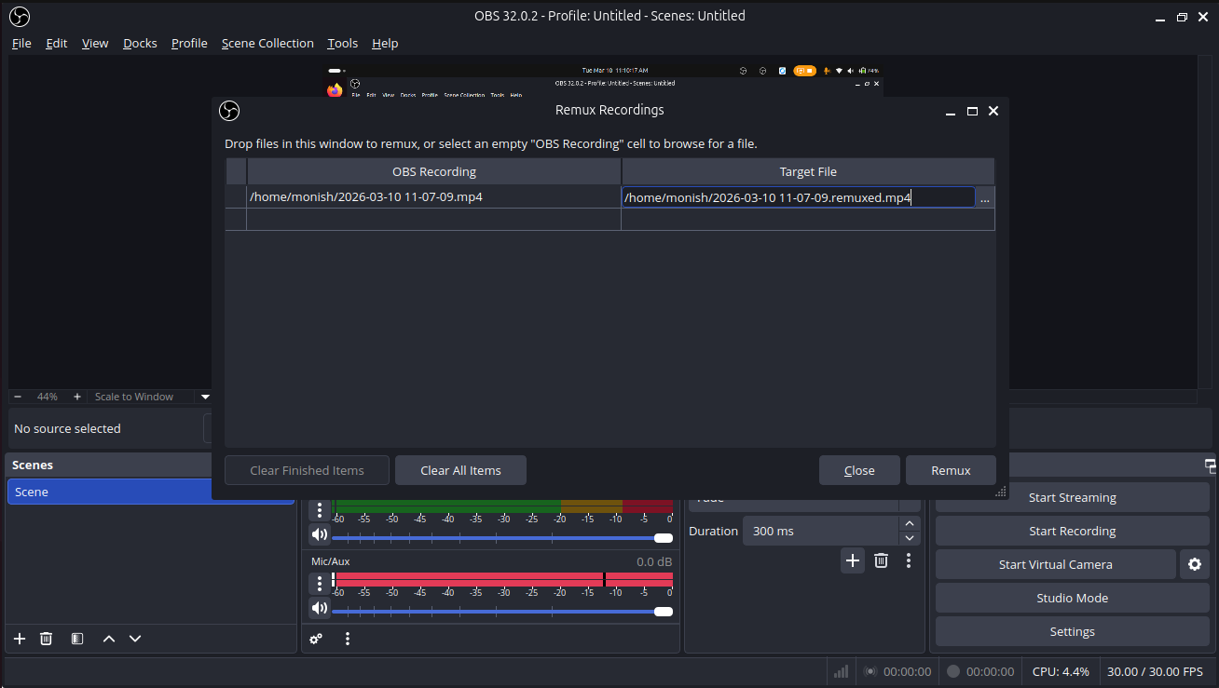Click Clear All Items button
Image resolution: width=1219 pixels, height=688 pixels.
pyautogui.click(x=460, y=470)
